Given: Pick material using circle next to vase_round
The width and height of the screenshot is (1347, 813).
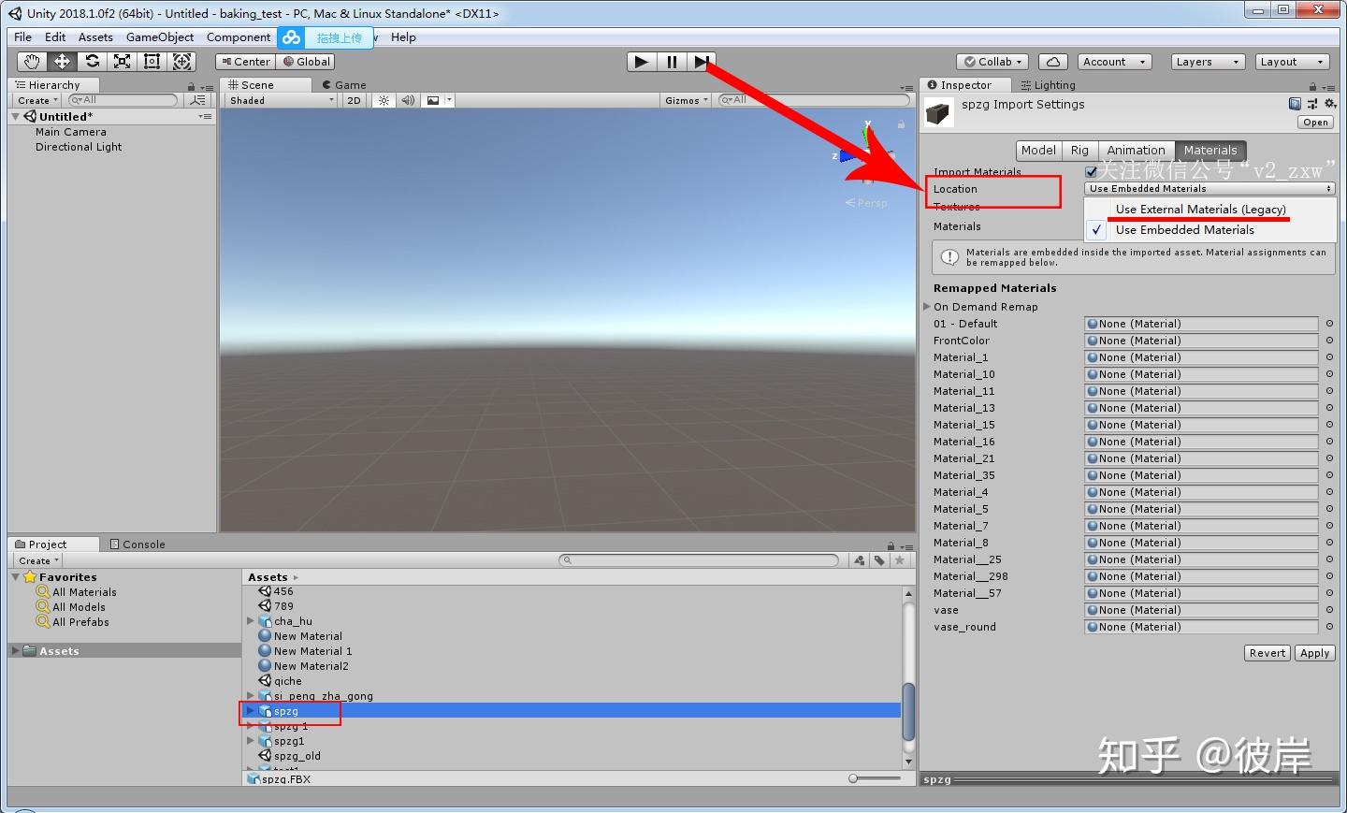Looking at the screenshot, I should pyautogui.click(x=1329, y=627).
